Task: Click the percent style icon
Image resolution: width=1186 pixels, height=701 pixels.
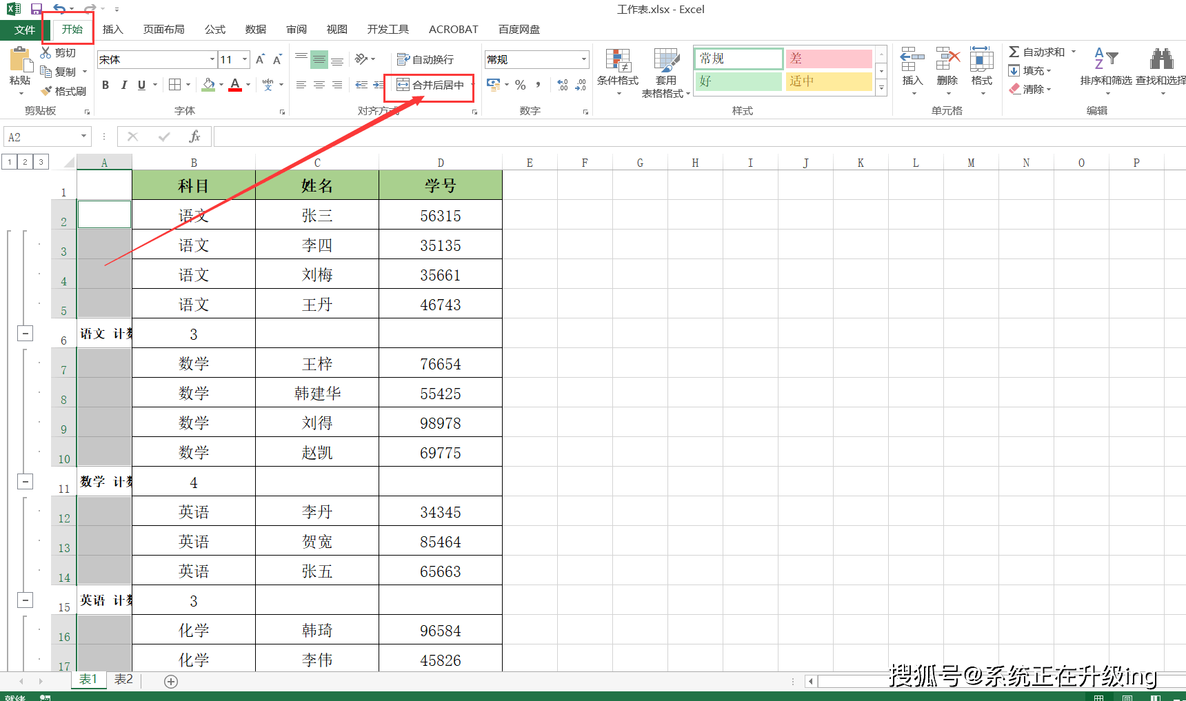Action: click(521, 85)
